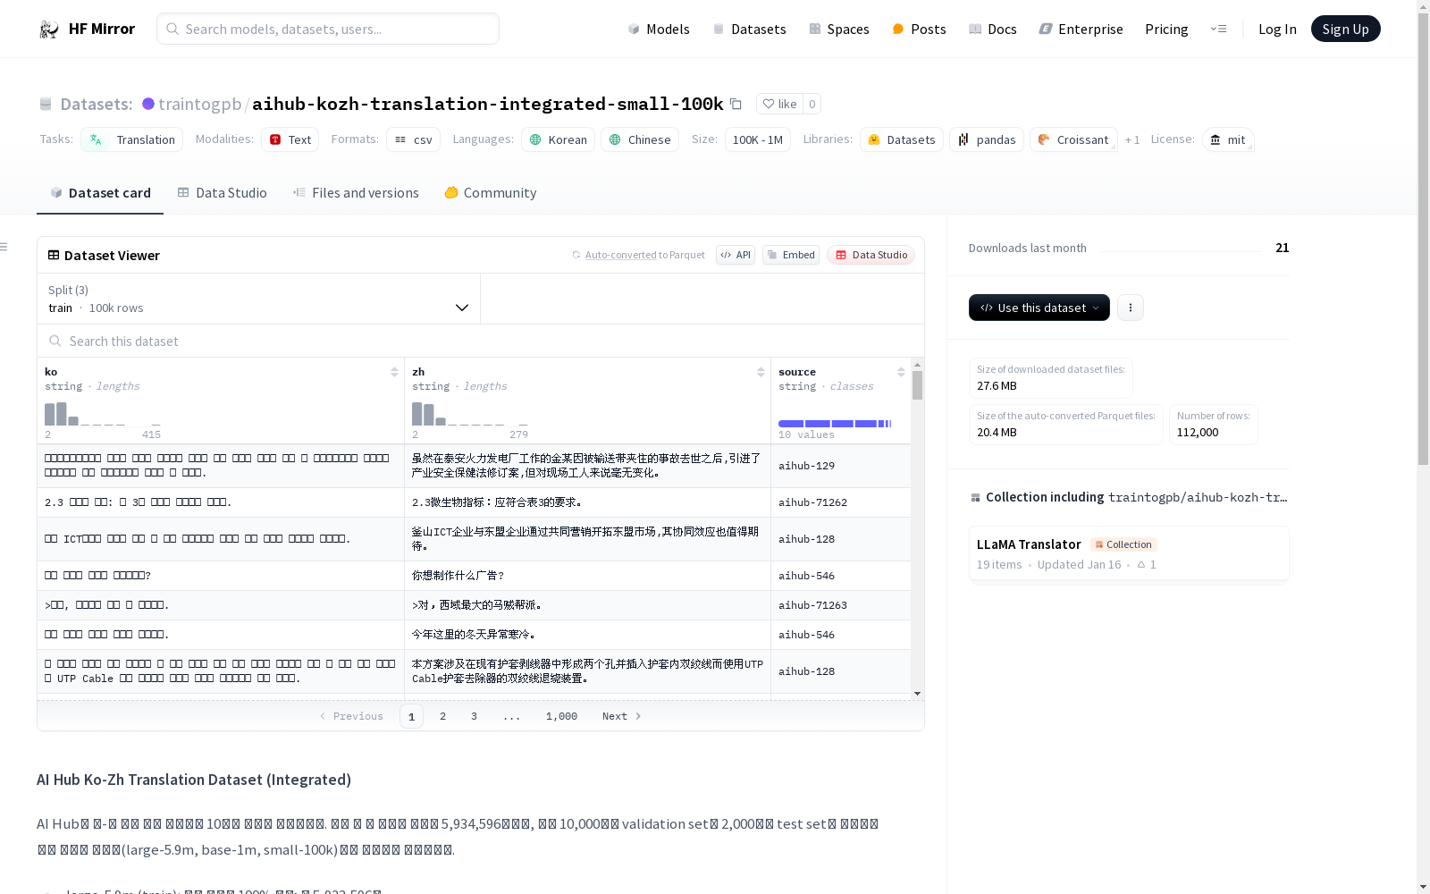Show the +1 additional libraries
The image size is (1430, 894).
1132,139
